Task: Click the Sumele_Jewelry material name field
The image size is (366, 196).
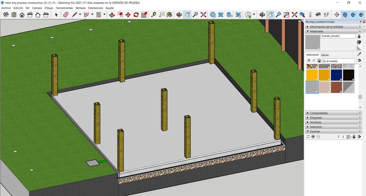Action: [x=338, y=36]
